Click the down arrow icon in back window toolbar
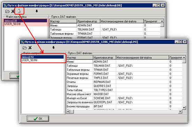The width and height of the screenshot is (192, 127). (x=37, y=11)
